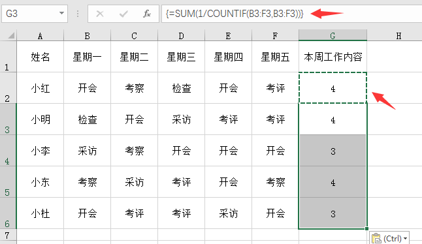Select column B header
The height and width of the screenshot is (244, 422).
click(87, 35)
